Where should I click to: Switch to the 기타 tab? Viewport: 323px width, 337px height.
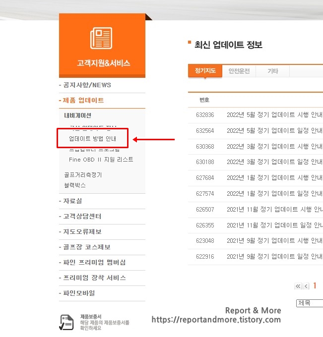coord(273,71)
